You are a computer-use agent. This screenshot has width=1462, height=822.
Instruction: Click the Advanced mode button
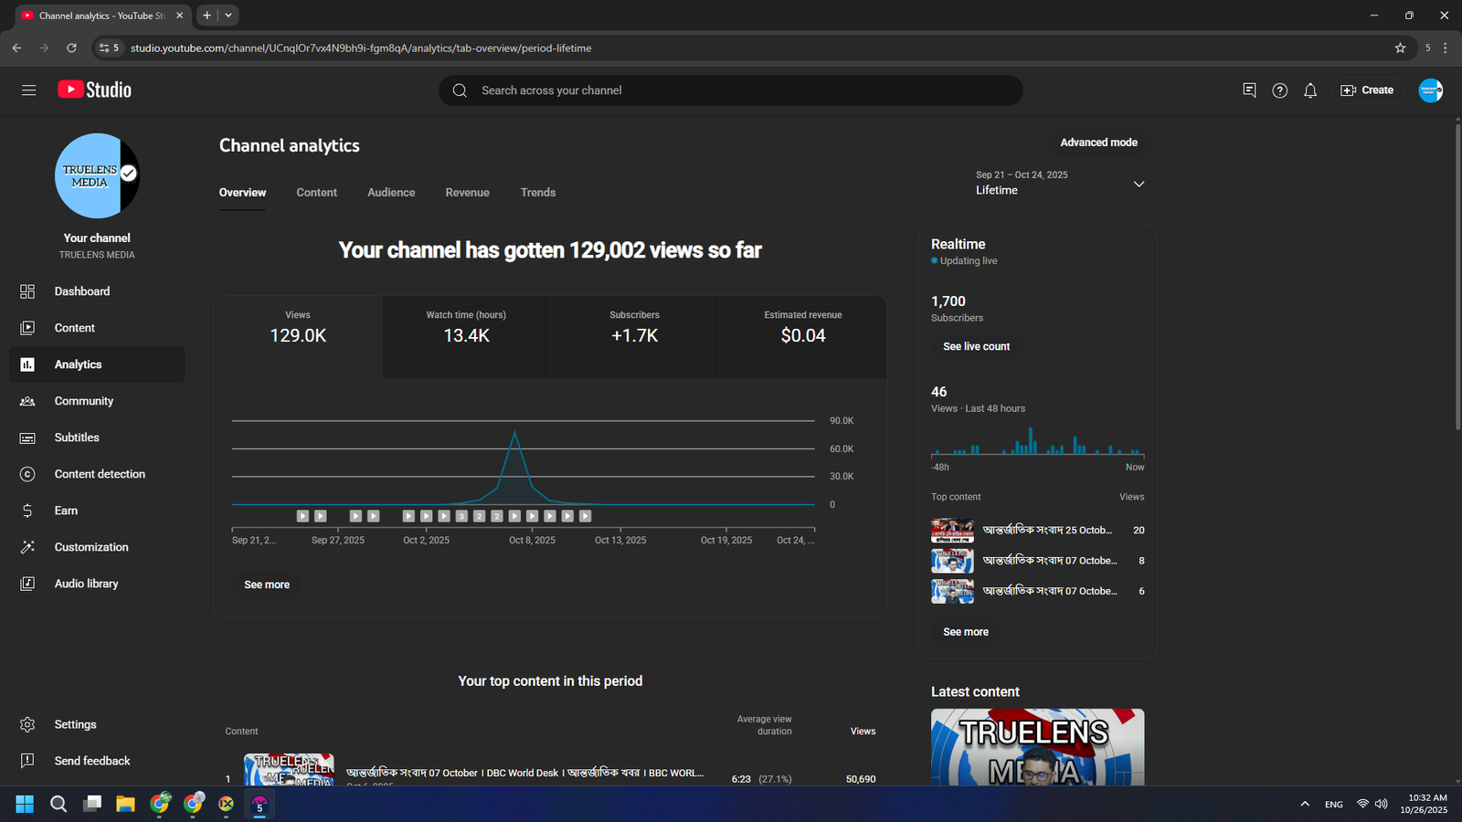pyautogui.click(x=1098, y=142)
